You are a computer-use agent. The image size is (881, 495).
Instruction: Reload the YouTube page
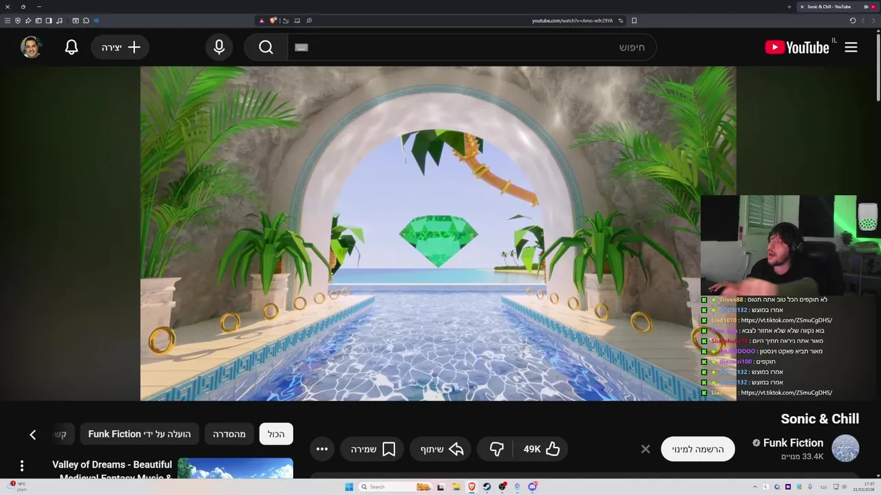tap(852, 21)
